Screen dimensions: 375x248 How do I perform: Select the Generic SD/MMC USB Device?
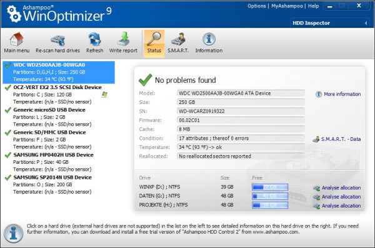pyautogui.click(x=59, y=140)
